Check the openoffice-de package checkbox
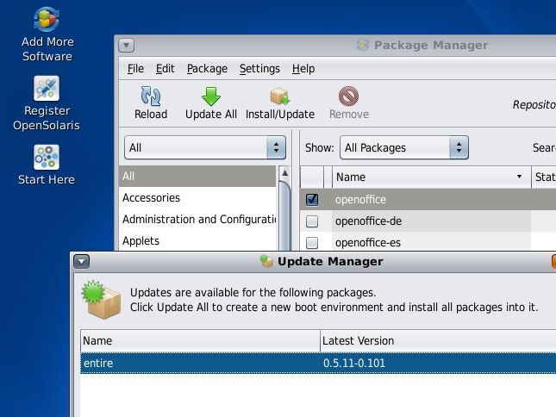This screenshot has height=417, width=556. click(x=312, y=221)
